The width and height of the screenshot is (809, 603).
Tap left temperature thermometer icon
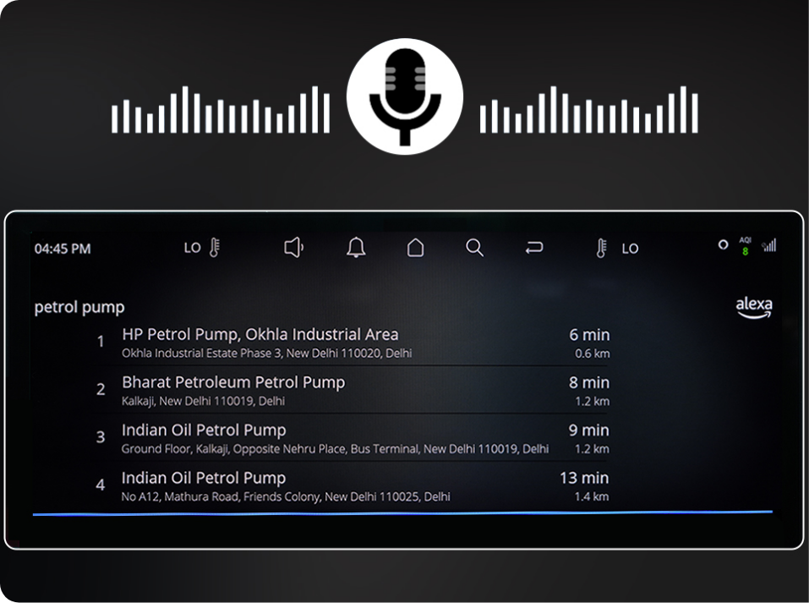click(215, 248)
